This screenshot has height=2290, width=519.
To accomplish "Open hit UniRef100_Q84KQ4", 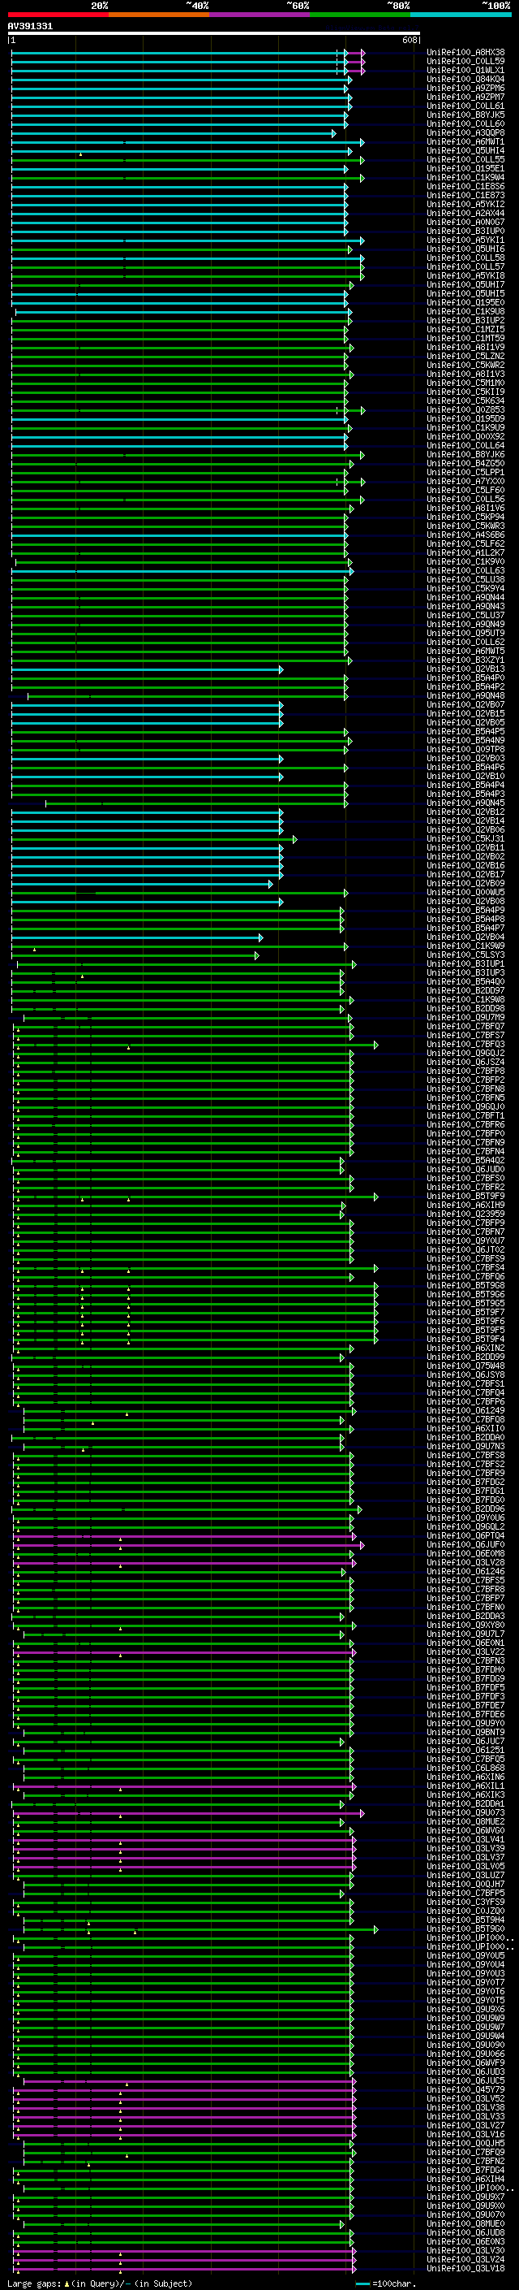I will pyautogui.click(x=465, y=79).
